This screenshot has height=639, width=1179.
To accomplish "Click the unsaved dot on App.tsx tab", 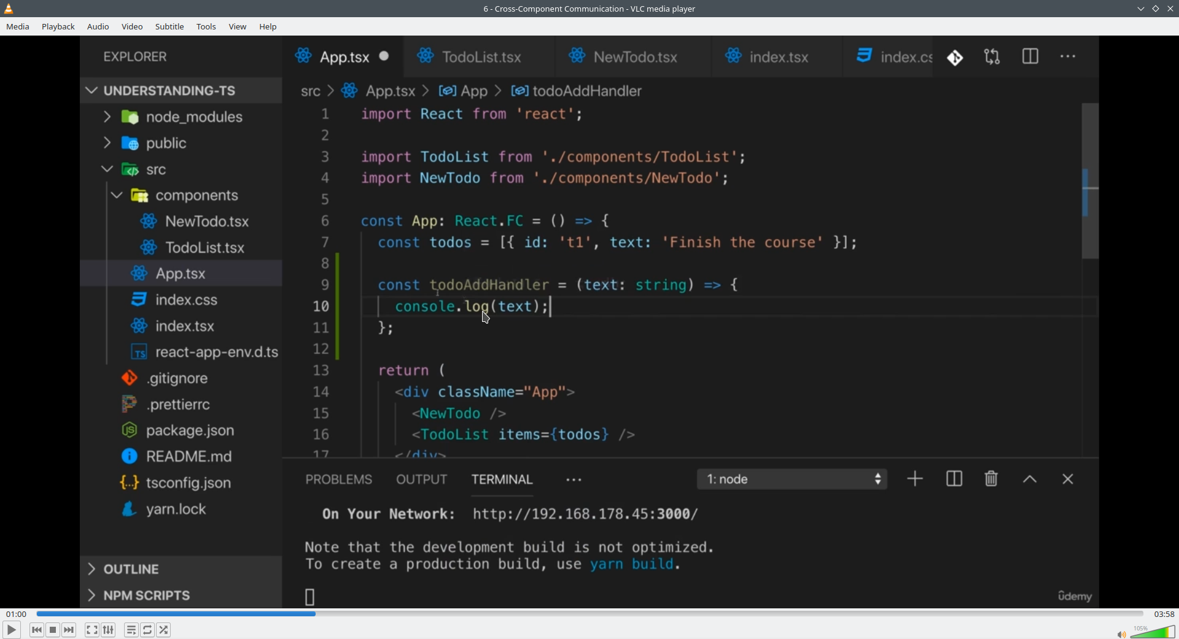I will click(384, 56).
